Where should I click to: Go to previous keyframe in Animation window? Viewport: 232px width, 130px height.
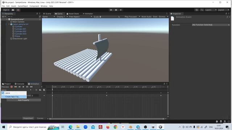tap(19, 87)
